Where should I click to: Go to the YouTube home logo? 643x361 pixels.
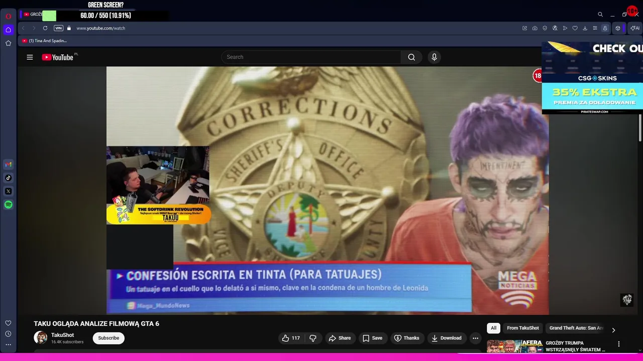tap(58, 57)
